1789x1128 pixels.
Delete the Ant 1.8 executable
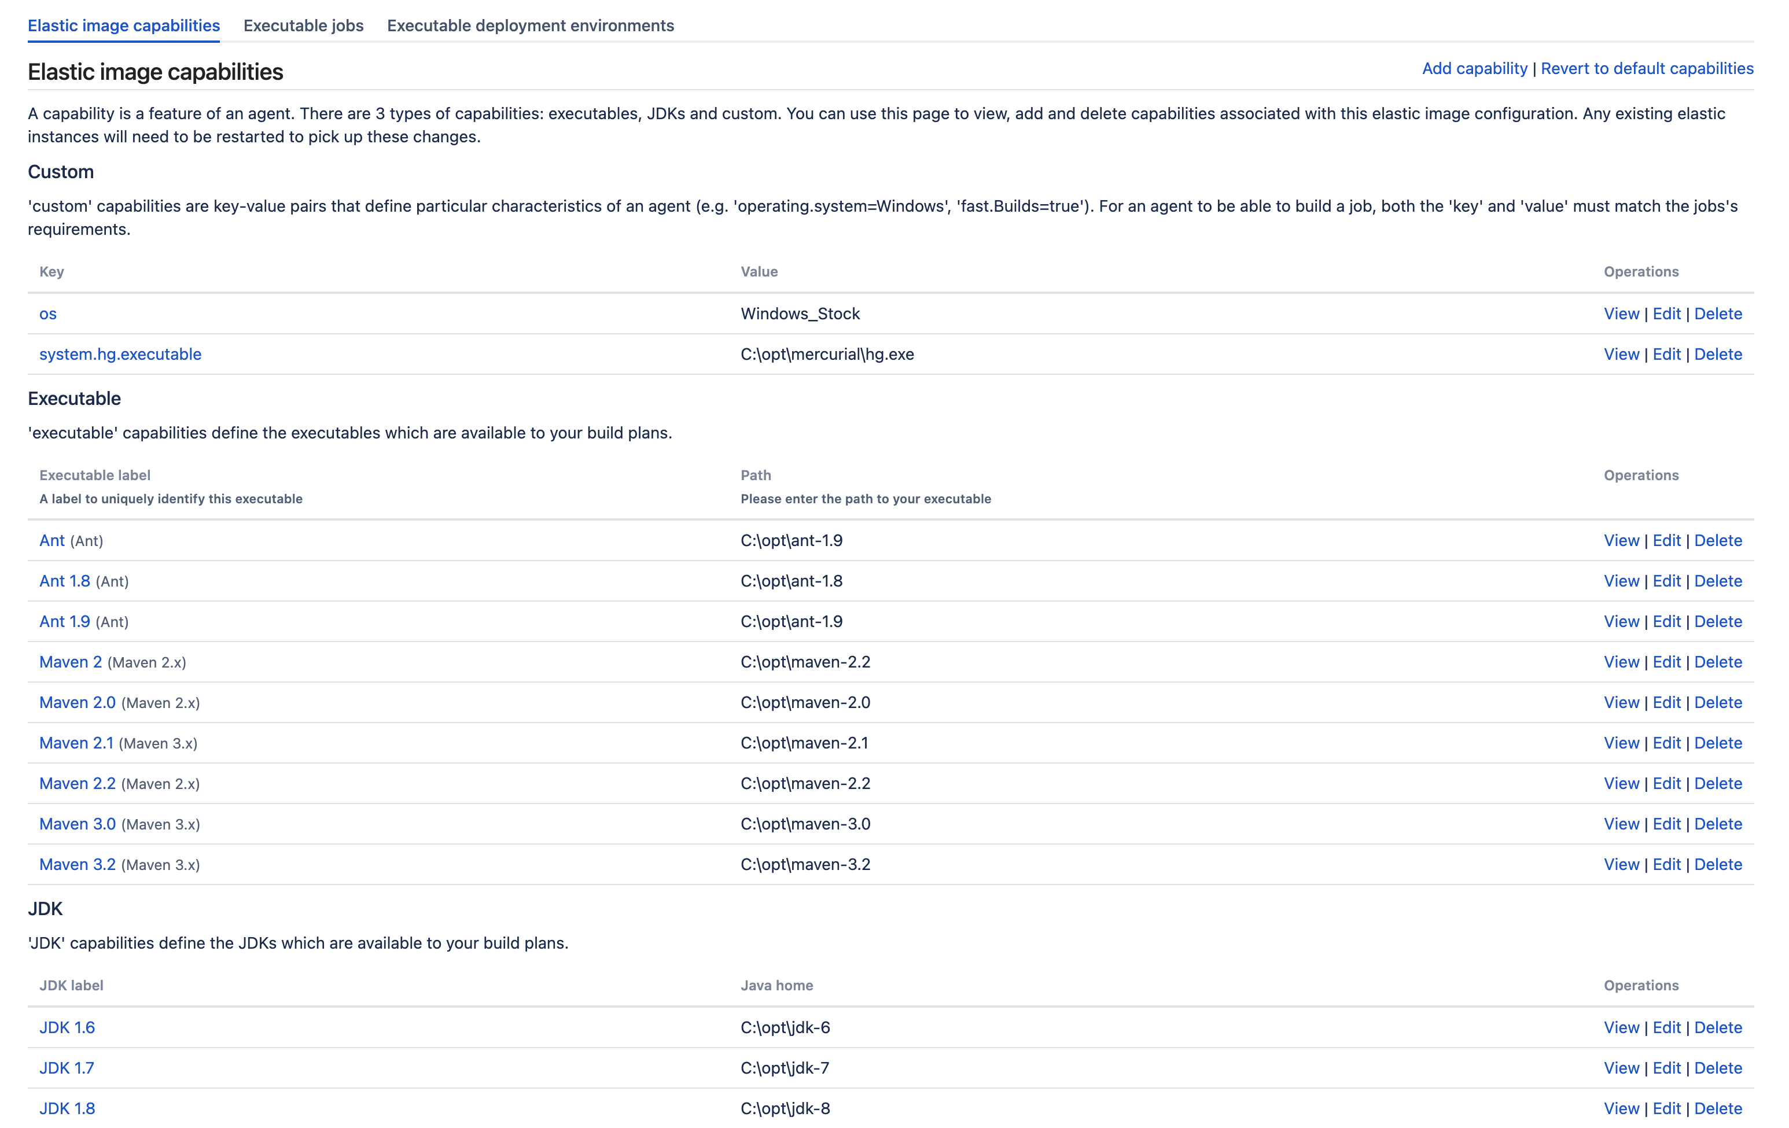tap(1718, 581)
